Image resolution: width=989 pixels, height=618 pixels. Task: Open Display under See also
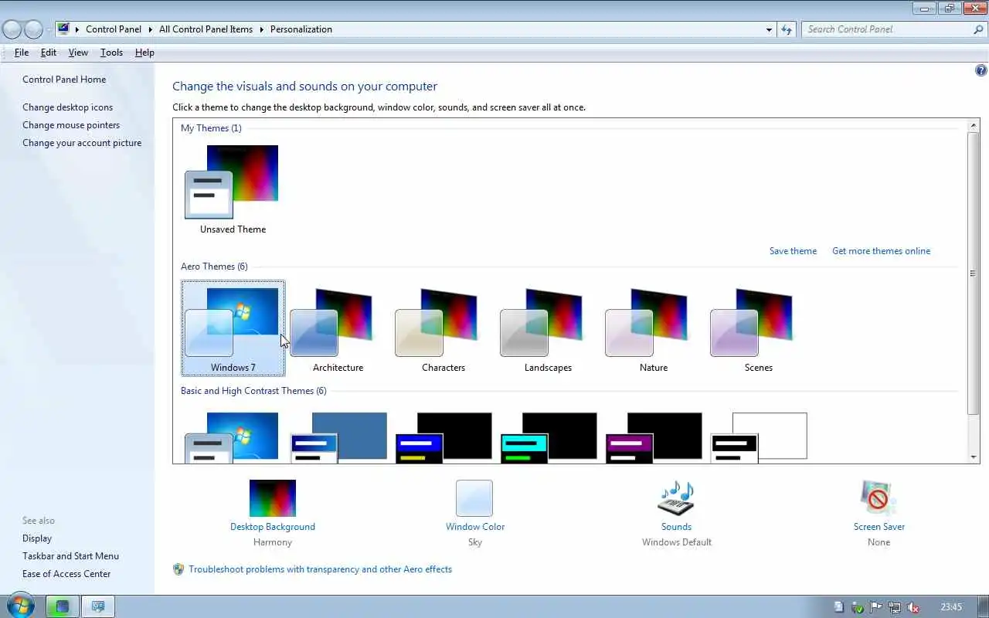tap(37, 538)
